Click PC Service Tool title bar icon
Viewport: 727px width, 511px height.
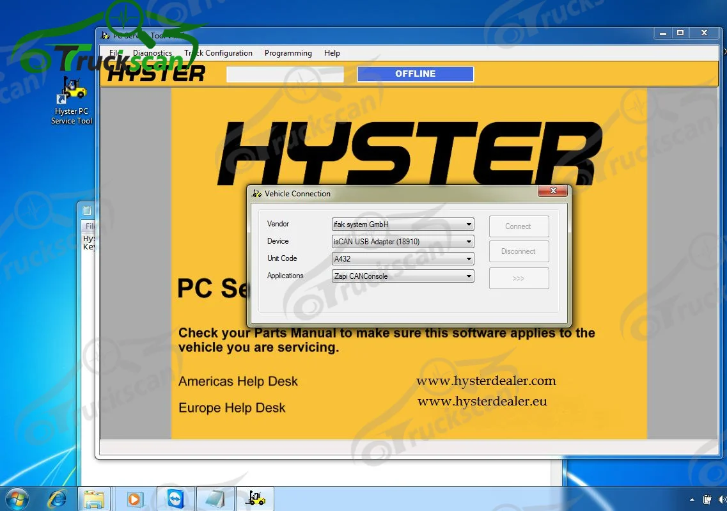point(106,35)
